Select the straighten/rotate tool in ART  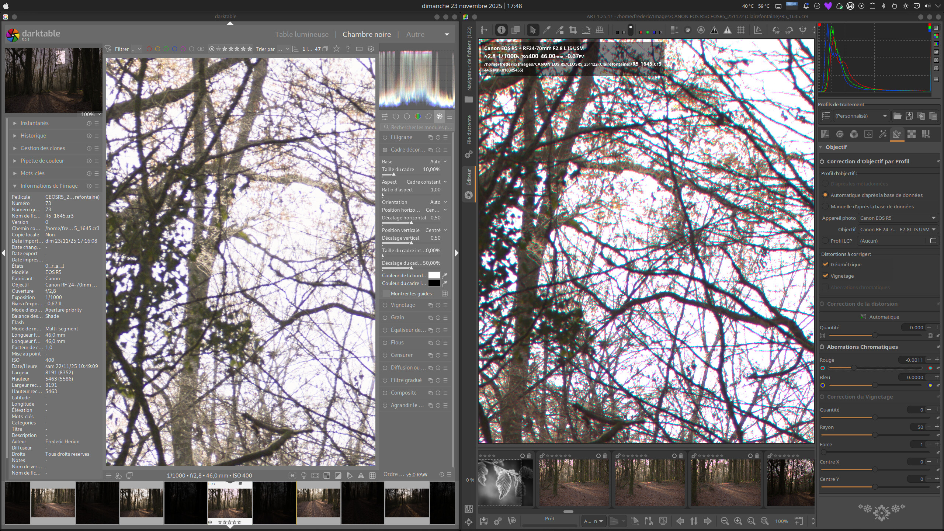586,30
